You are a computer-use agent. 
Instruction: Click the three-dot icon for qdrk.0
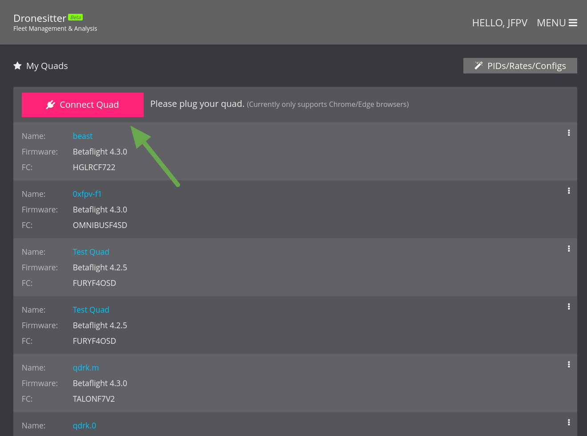pyautogui.click(x=569, y=422)
